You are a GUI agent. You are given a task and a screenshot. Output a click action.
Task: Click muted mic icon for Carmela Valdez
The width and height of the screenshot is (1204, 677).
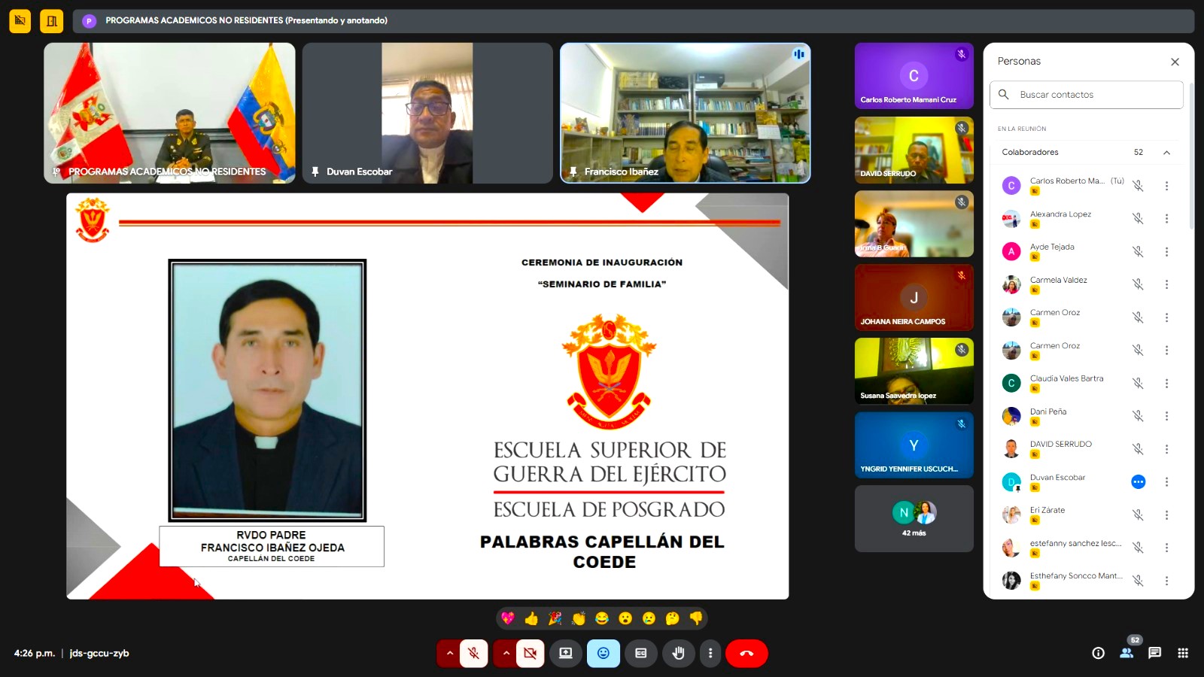[x=1138, y=284]
